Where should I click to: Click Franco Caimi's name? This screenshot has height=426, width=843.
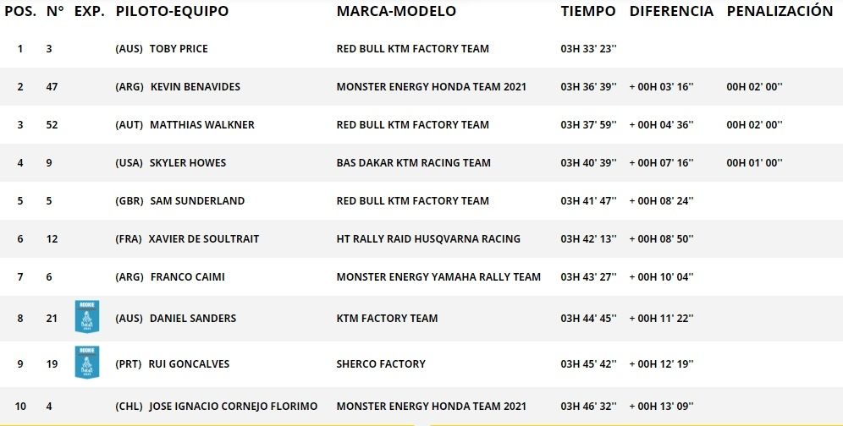click(x=187, y=277)
